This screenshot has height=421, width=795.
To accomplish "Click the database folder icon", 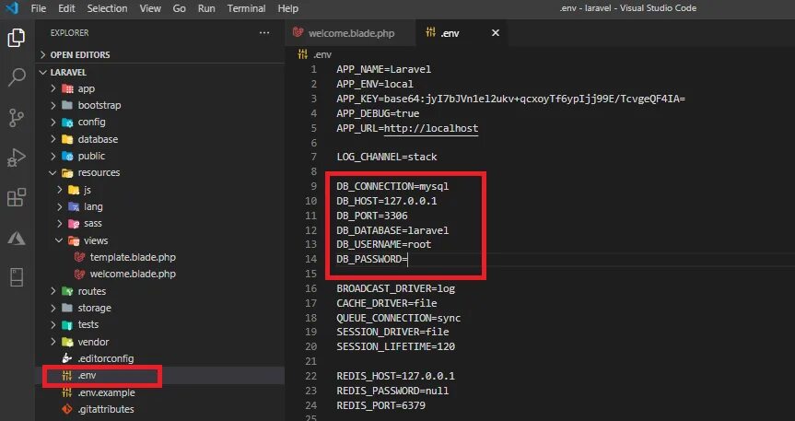I will tap(67, 139).
